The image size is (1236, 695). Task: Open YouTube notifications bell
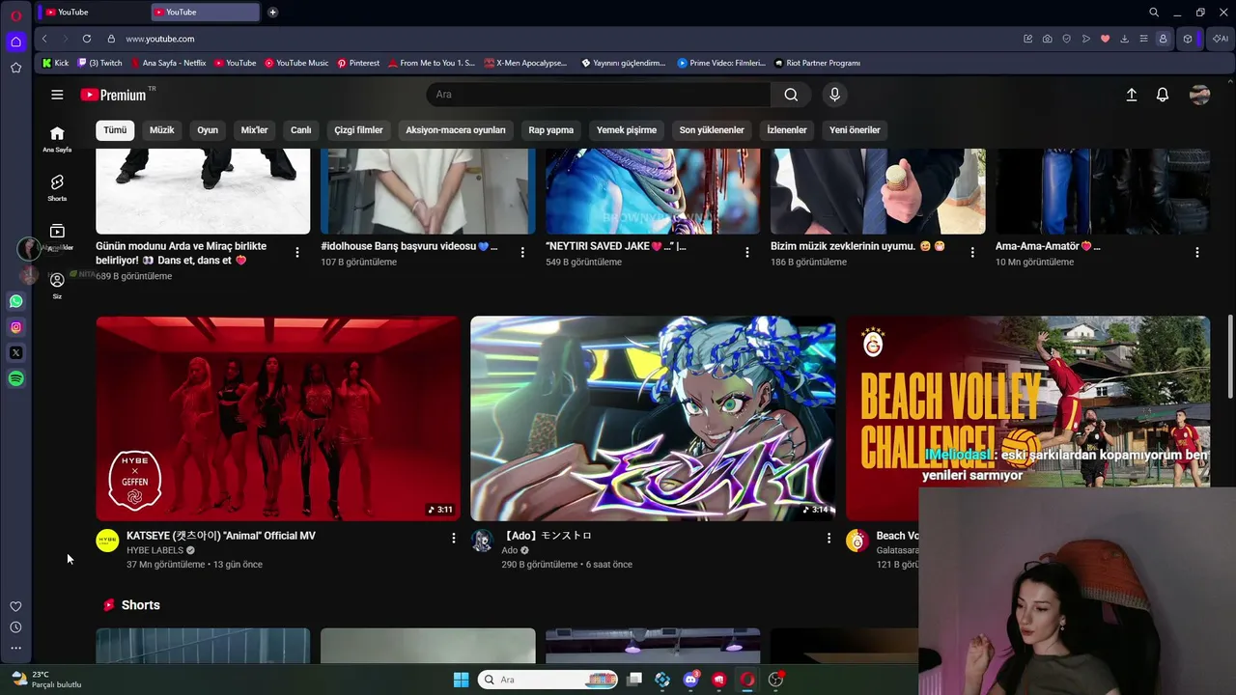1163,95
